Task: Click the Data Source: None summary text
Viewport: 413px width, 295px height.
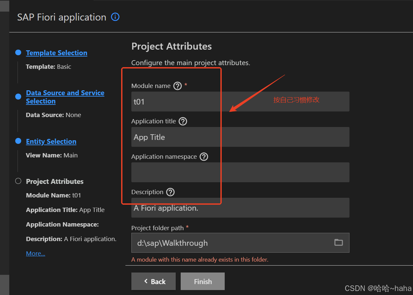Action: [54, 115]
